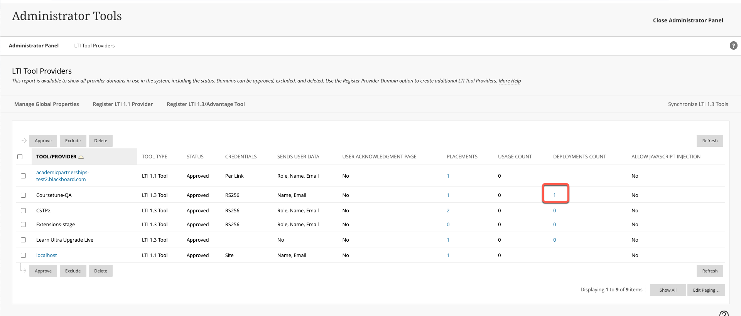The image size is (741, 316).
Task: Open CSTP2 deployments count link
Action: point(554,210)
